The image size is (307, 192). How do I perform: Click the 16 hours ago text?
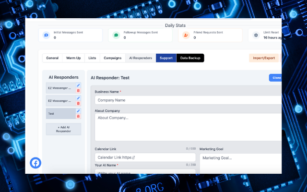(x=272, y=37)
